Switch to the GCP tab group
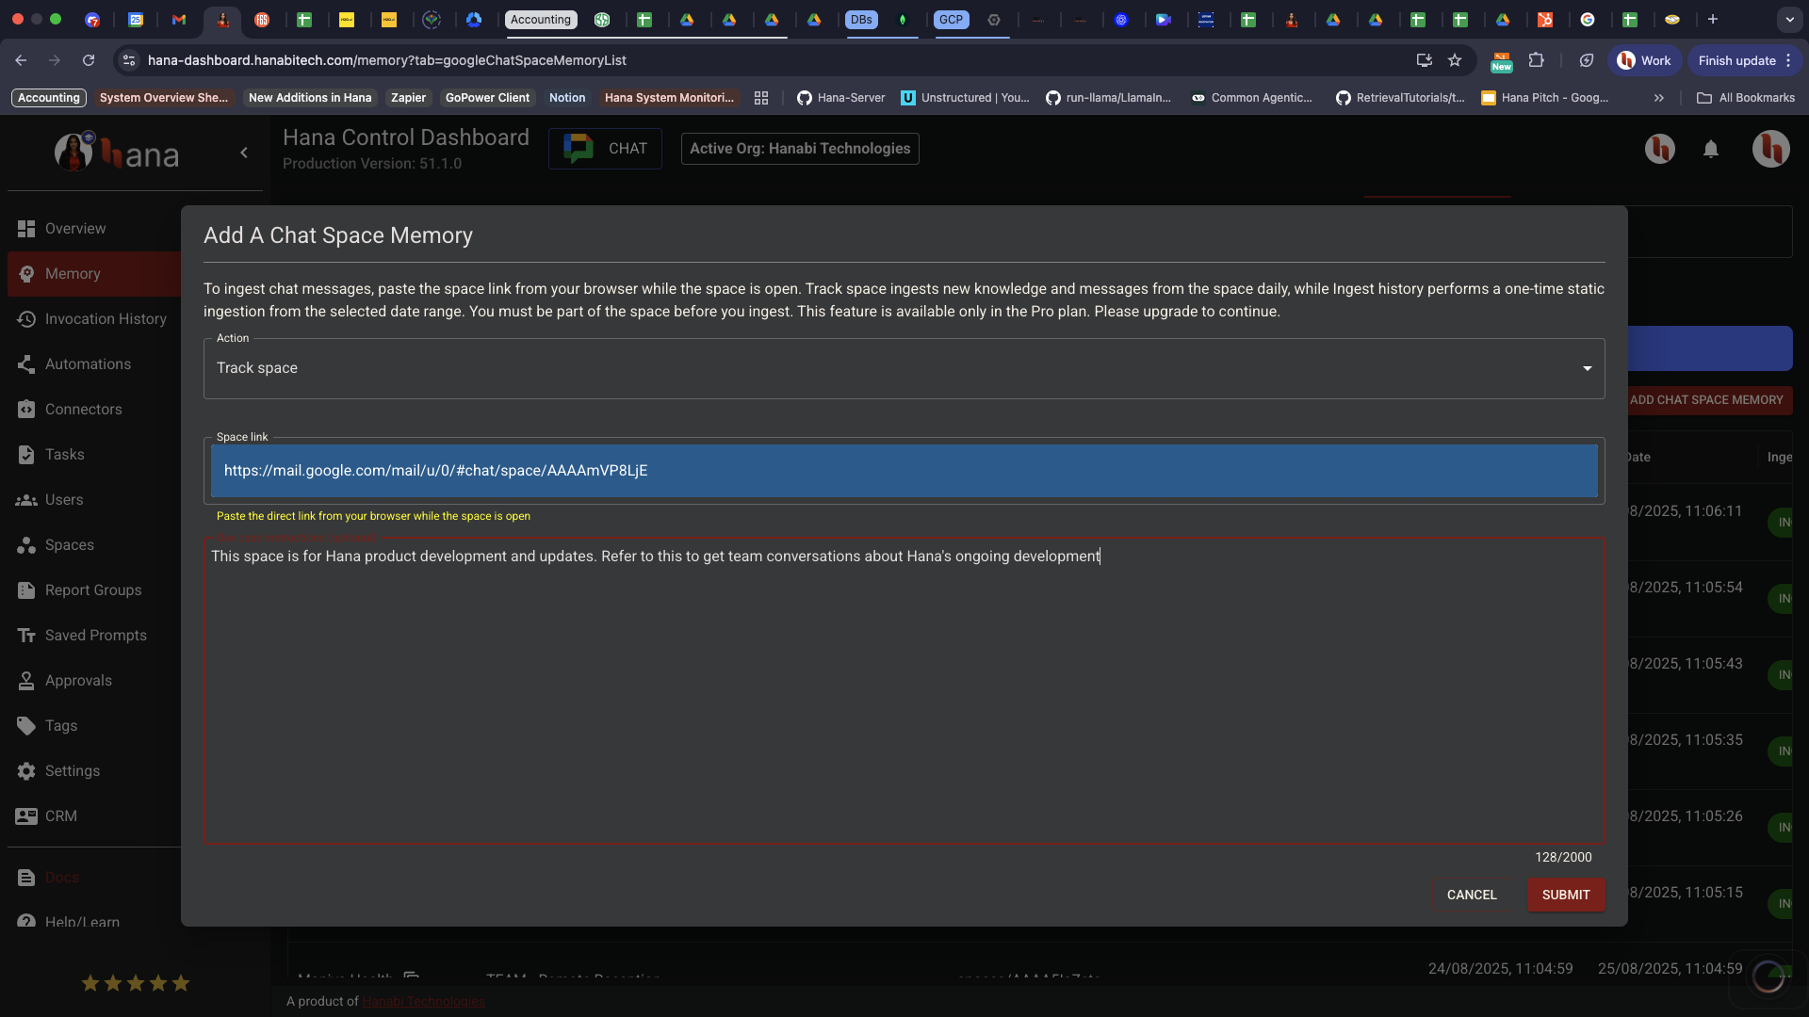 [x=952, y=20]
